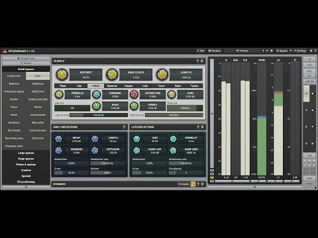Click the A/B compare button

point(309,155)
